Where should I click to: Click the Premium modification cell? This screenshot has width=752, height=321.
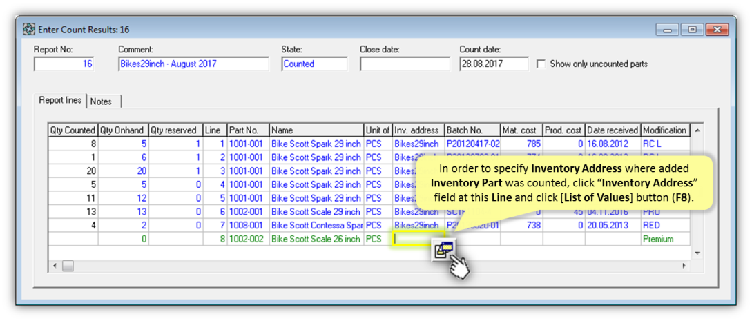click(x=665, y=239)
